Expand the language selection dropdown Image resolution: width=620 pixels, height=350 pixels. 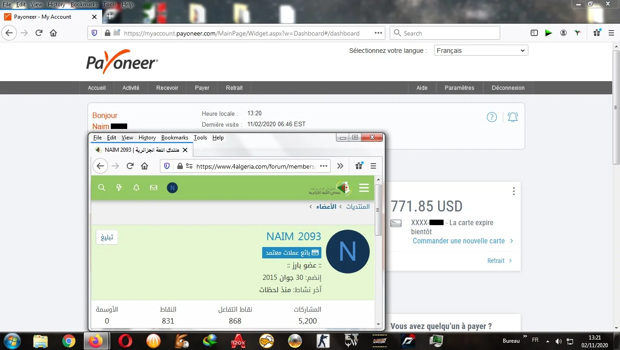point(481,51)
